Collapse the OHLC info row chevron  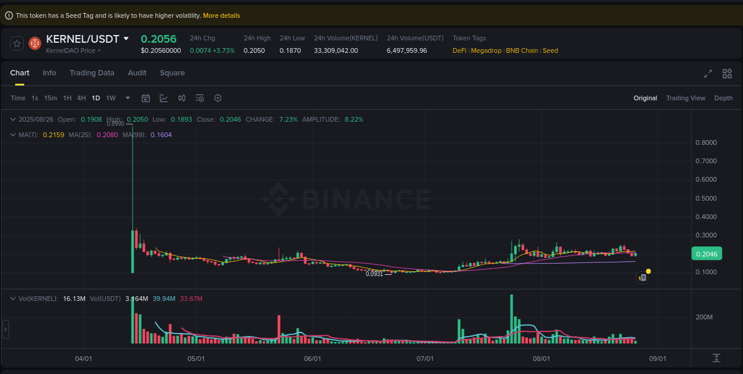tap(13, 119)
